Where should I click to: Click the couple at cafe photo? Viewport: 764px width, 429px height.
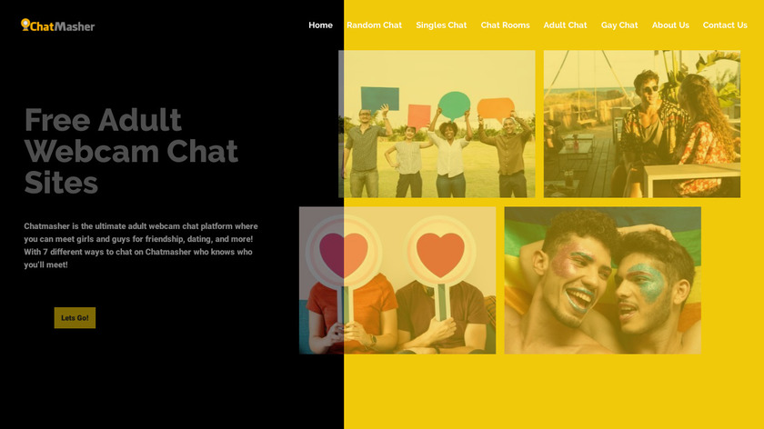pos(642,124)
